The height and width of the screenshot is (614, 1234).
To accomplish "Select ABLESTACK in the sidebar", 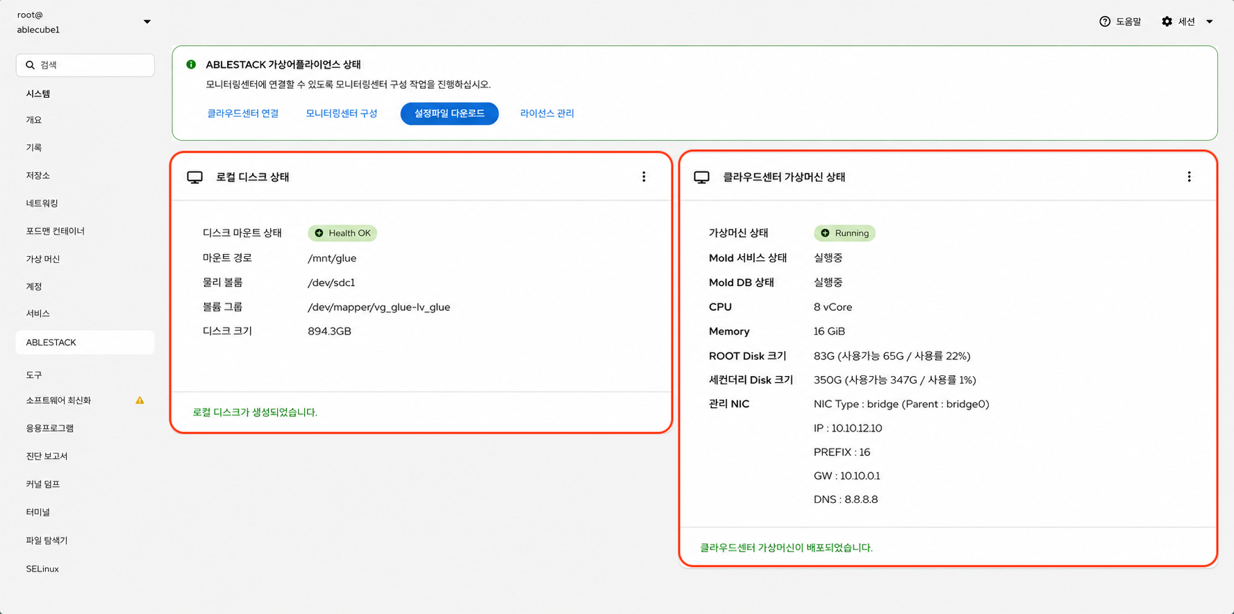I will (x=85, y=343).
